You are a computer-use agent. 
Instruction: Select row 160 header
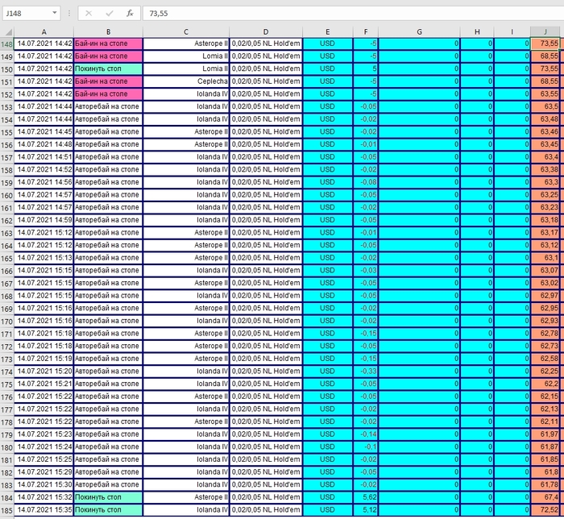[x=6, y=195]
